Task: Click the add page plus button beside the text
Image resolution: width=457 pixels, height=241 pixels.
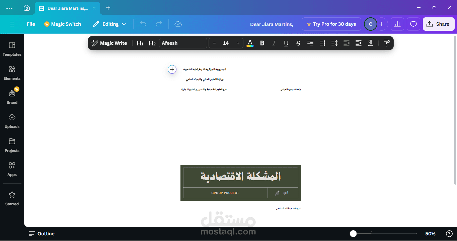Action: pos(172,69)
